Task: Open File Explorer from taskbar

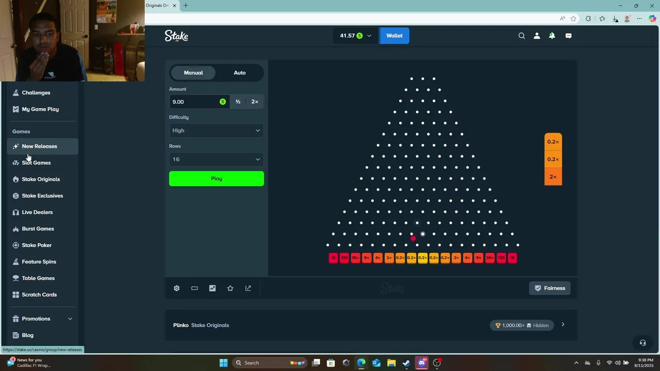Action: [x=391, y=363]
